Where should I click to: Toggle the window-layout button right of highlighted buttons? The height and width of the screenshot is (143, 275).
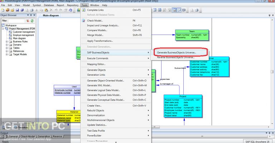184,10
